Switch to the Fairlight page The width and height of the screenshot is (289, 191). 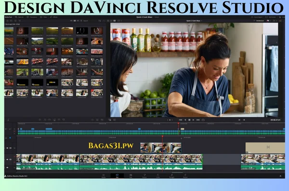click(171, 176)
